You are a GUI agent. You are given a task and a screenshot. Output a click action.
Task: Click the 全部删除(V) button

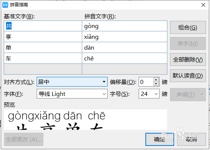(x=188, y=59)
